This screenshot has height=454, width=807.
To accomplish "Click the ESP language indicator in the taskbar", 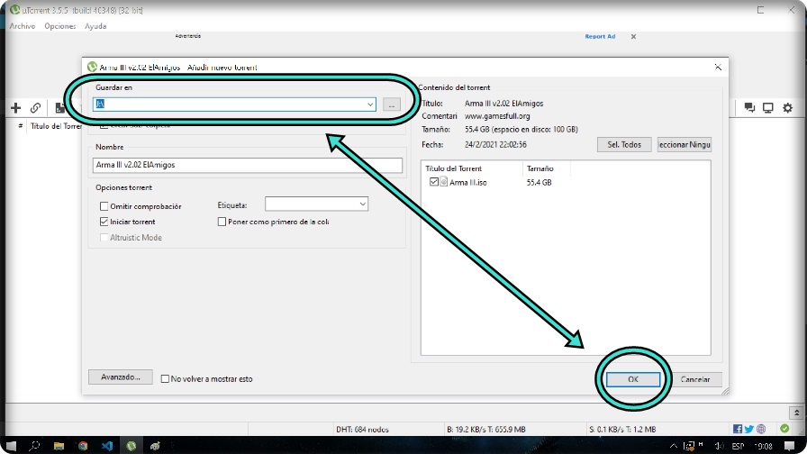I will 738,446.
